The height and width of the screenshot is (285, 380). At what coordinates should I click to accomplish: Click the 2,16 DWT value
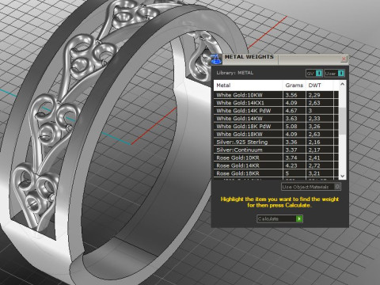(314, 142)
